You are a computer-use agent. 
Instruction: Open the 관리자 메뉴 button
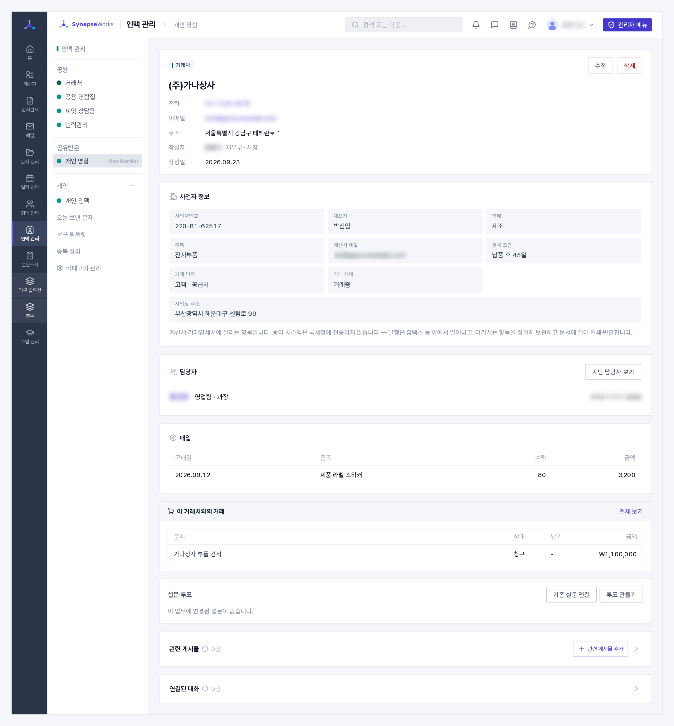click(x=627, y=25)
